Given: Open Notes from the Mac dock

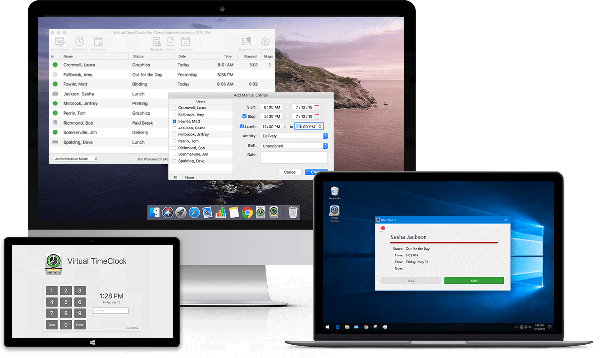Looking at the screenshot, I should pos(234,212).
